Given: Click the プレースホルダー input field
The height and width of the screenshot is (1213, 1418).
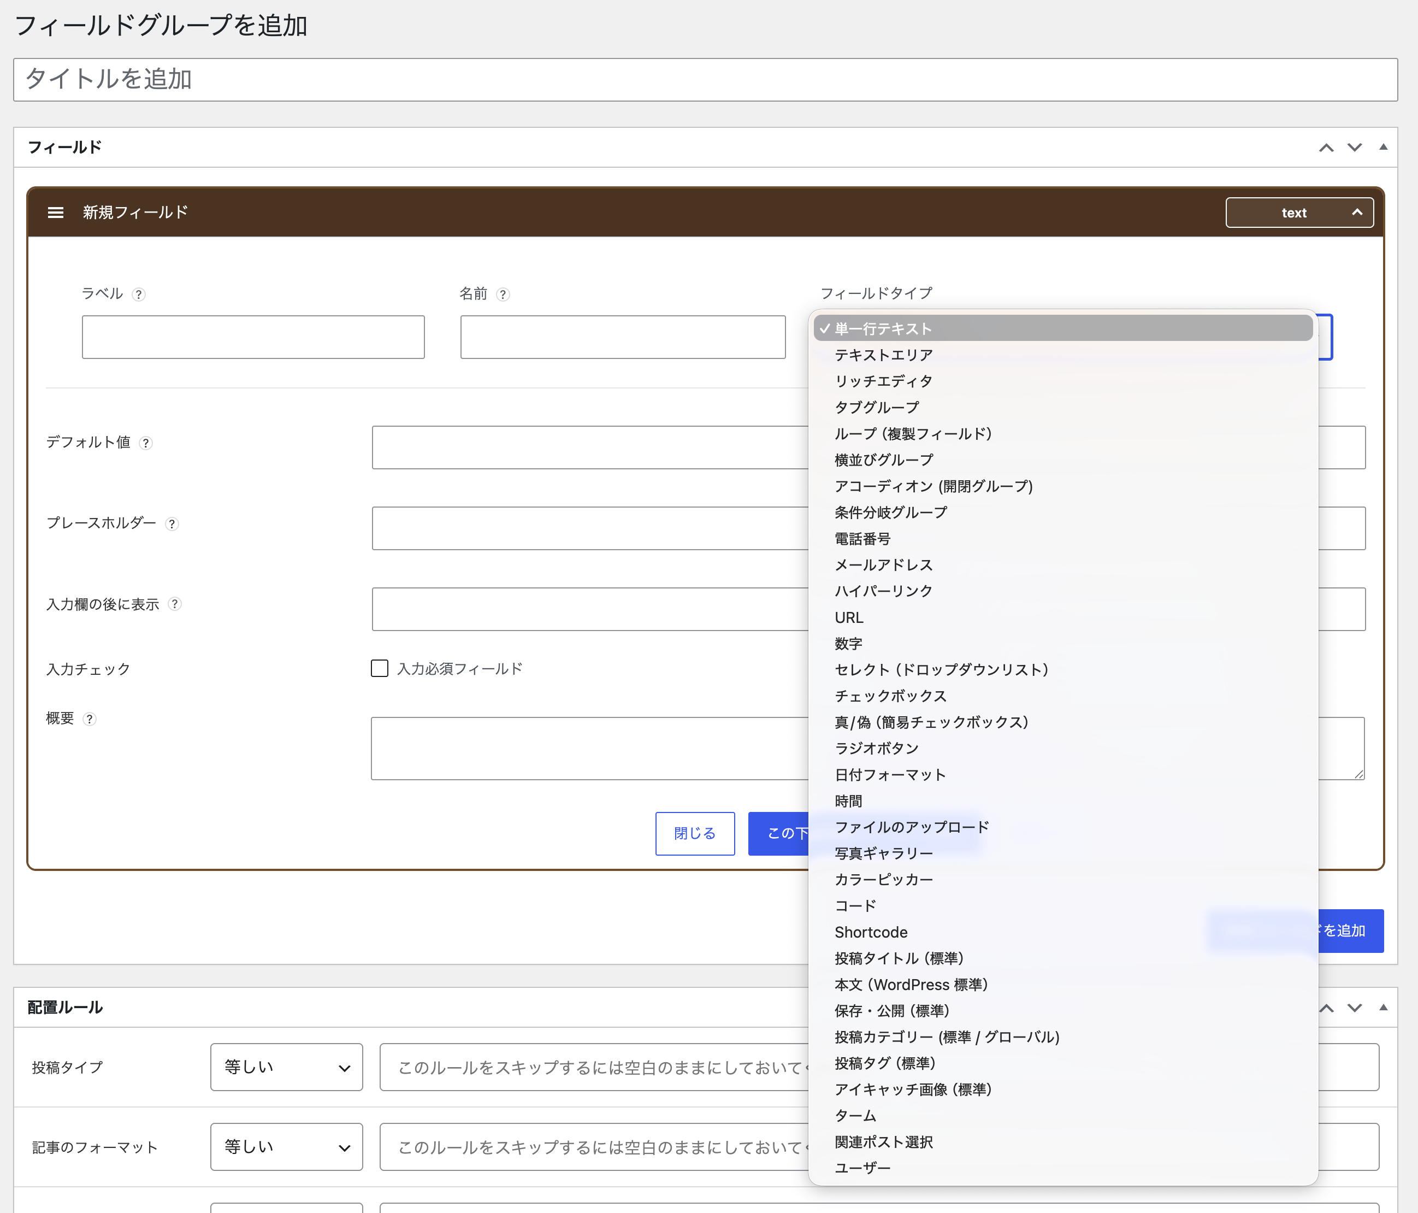Looking at the screenshot, I should pyautogui.click(x=590, y=528).
